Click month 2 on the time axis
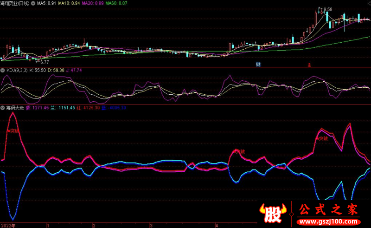Viewport: 371px width, 228px height. (94, 225)
